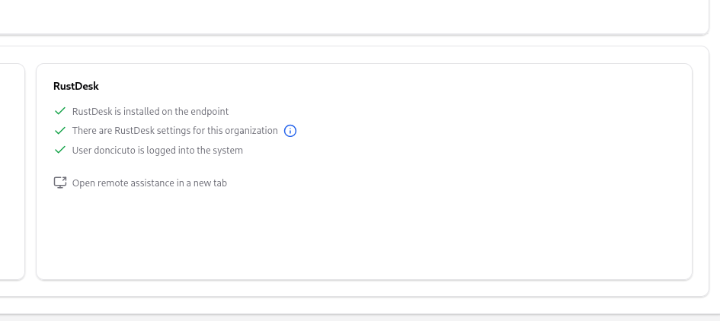720x321 pixels.
Task: Click the info icon beside RustDesk settings
Action: (290, 131)
